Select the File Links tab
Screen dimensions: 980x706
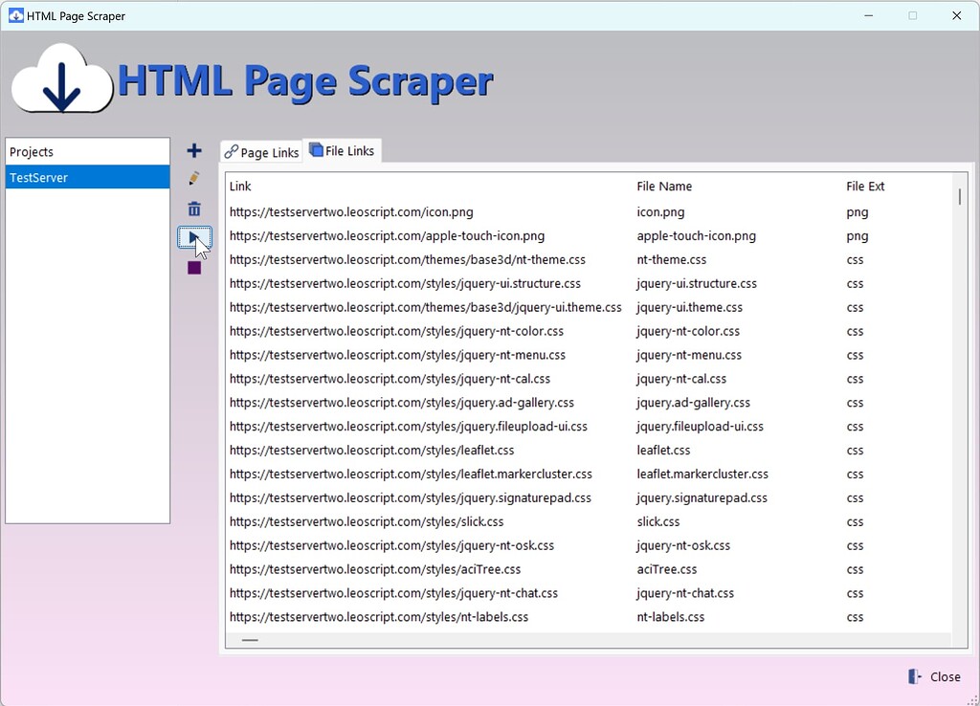point(343,149)
